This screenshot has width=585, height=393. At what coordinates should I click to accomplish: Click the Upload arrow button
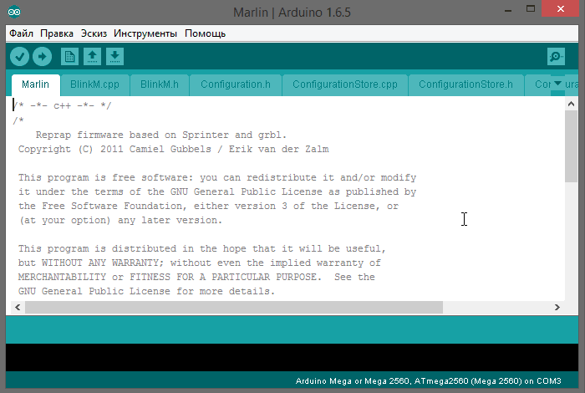click(x=42, y=57)
